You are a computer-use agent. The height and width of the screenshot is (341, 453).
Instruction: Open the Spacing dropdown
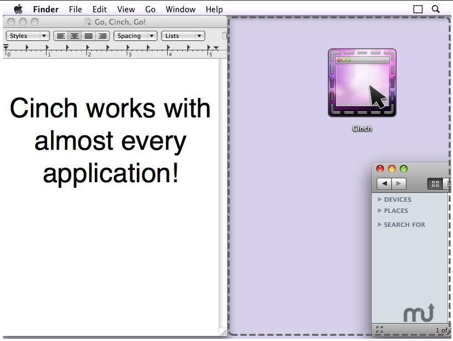tap(135, 36)
